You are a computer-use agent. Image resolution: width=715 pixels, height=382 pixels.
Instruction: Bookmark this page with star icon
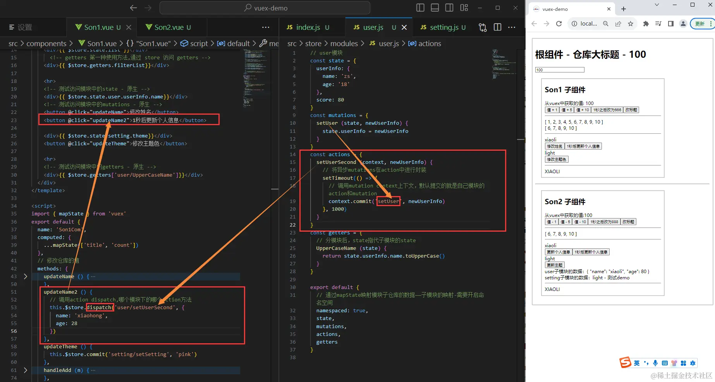pos(631,24)
